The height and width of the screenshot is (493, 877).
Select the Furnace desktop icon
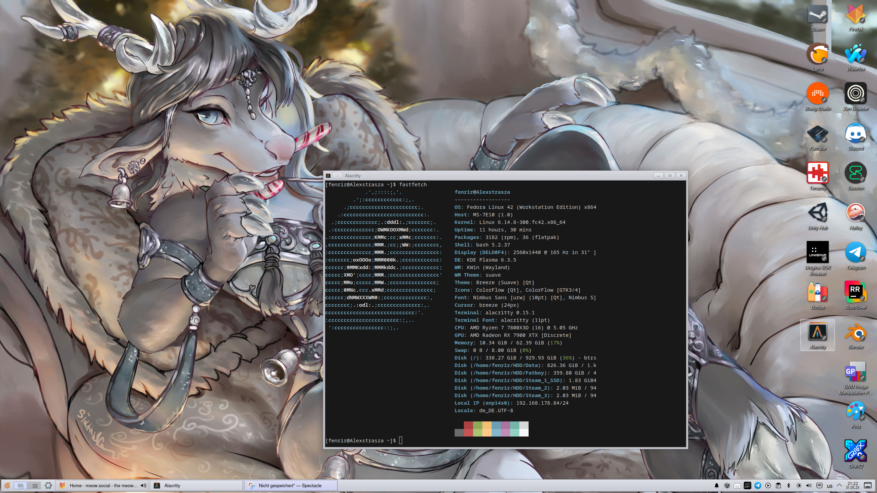[818, 137]
